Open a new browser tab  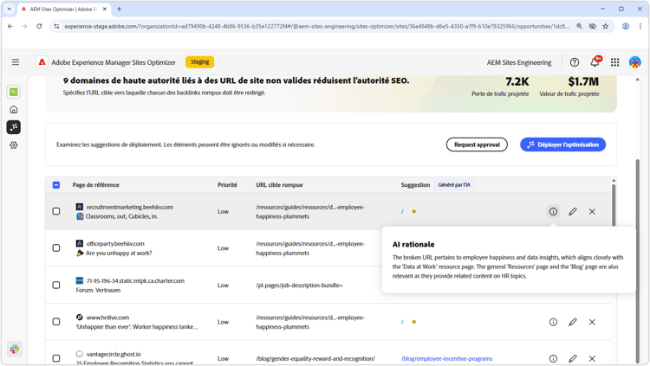(x=119, y=9)
